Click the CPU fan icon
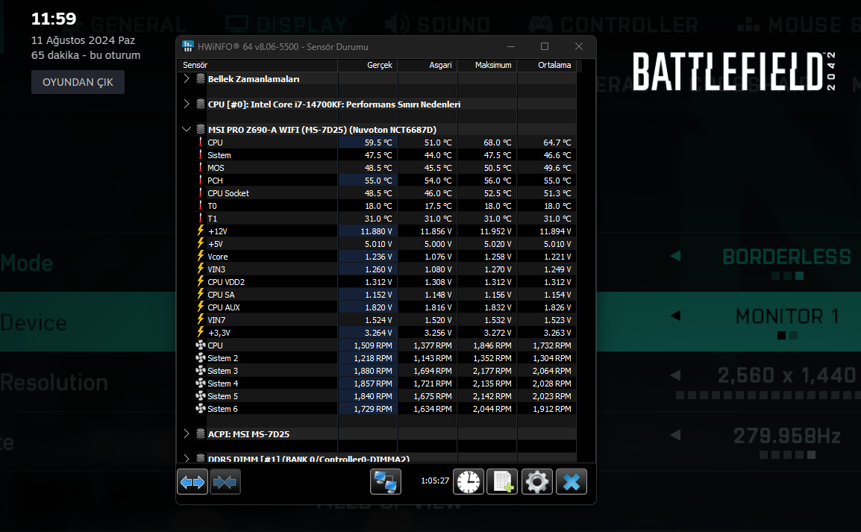Screen dimensions: 861x532 click(x=201, y=345)
